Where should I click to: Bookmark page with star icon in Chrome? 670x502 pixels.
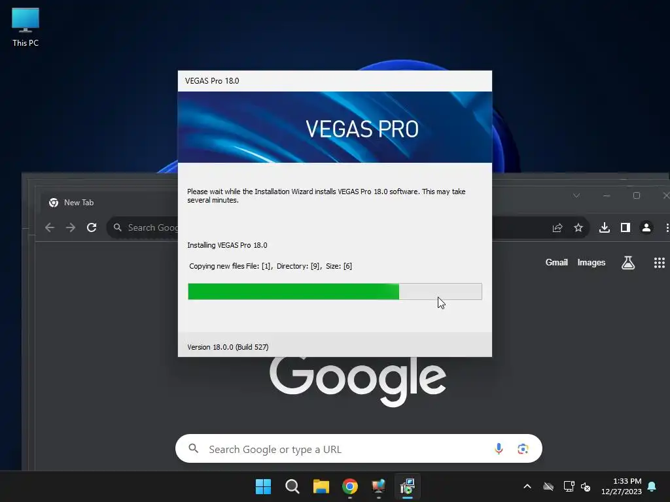[x=578, y=228]
